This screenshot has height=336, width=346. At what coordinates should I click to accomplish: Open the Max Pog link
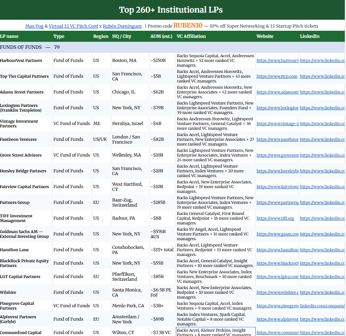(x=34, y=26)
